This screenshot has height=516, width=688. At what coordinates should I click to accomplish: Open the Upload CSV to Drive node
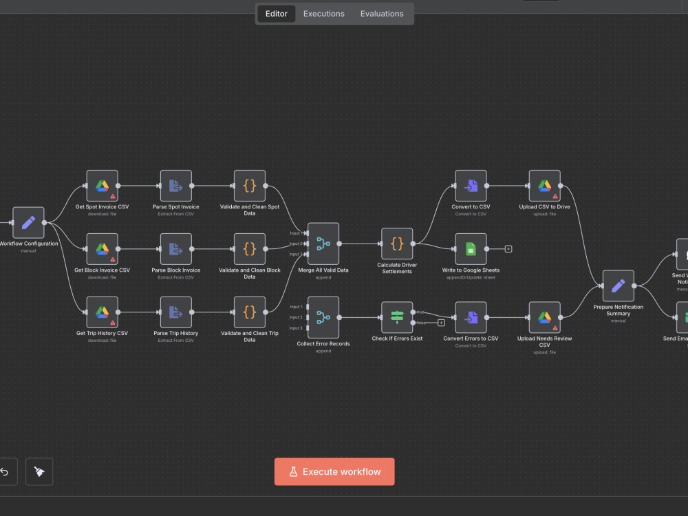pos(544,186)
